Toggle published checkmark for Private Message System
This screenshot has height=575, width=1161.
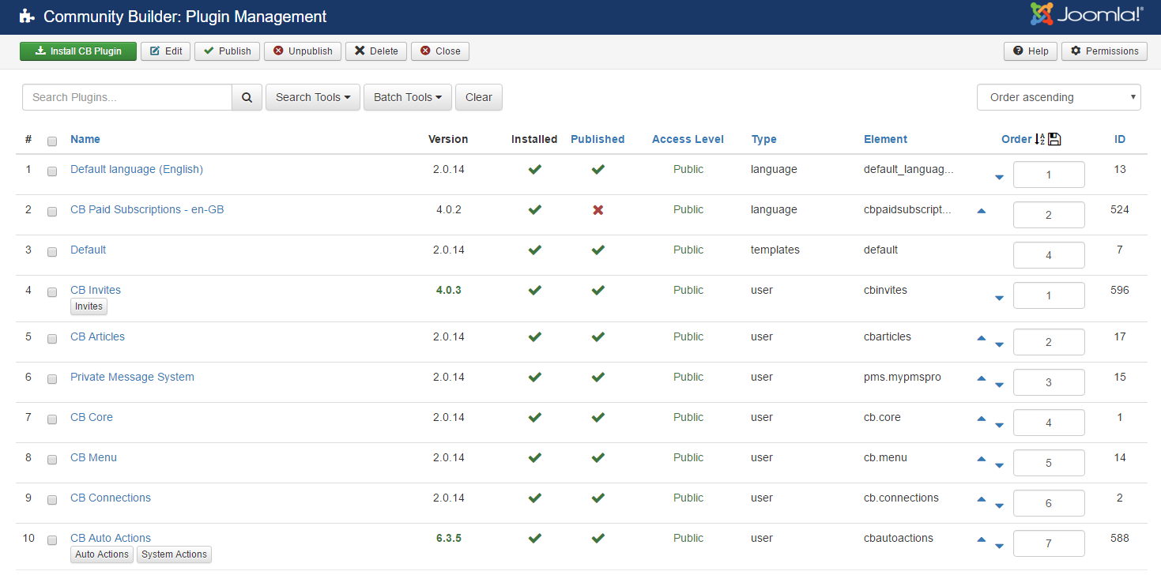tap(598, 377)
